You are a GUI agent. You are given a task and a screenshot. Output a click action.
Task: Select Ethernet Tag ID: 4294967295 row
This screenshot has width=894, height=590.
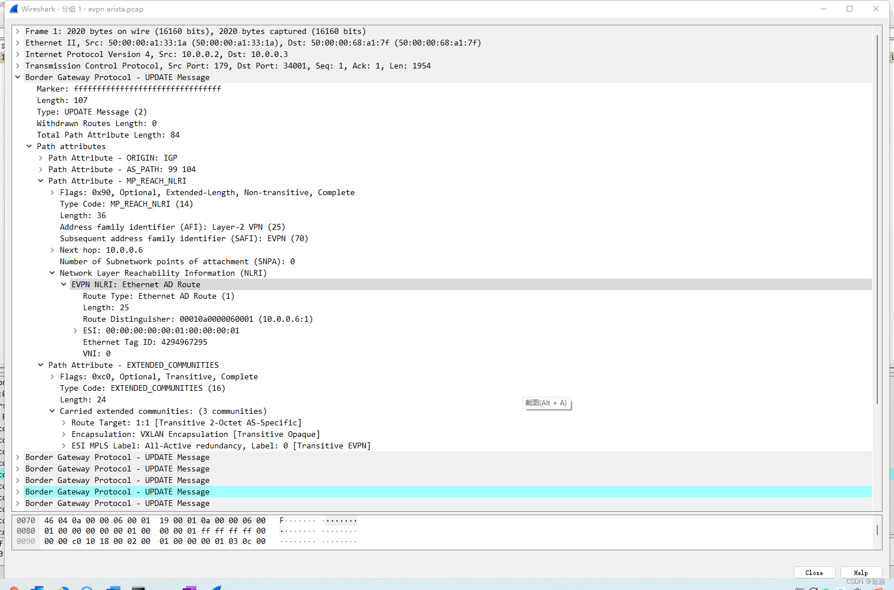[x=442, y=342]
